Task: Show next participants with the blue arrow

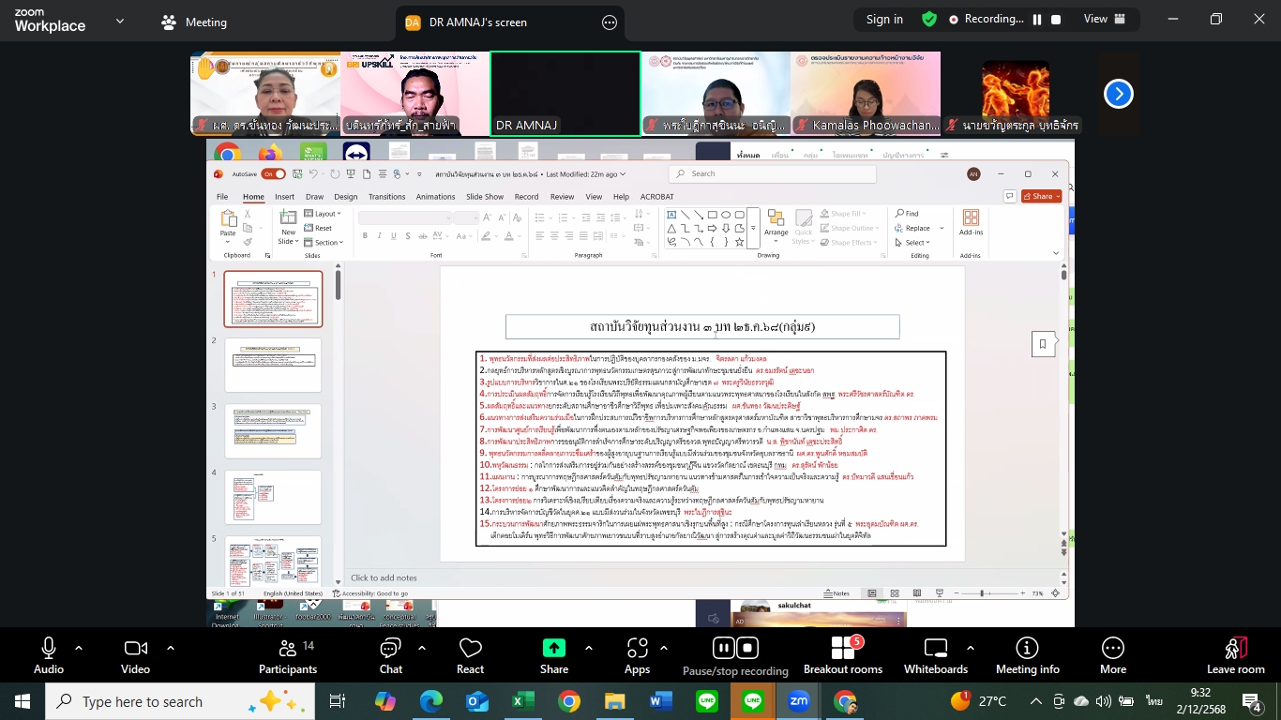Action: pyautogui.click(x=1118, y=94)
